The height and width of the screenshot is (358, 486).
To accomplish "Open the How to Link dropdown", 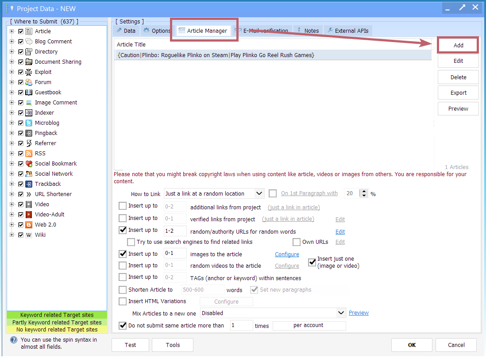I will (259, 193).
